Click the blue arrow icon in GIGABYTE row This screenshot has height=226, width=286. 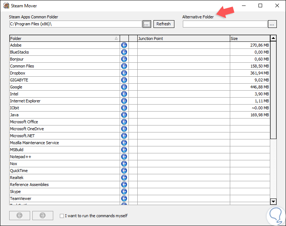[x=124, y=80]
